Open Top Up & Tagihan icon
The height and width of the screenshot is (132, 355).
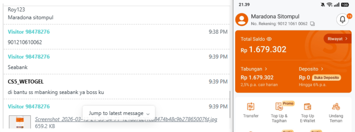click(279, 107)
